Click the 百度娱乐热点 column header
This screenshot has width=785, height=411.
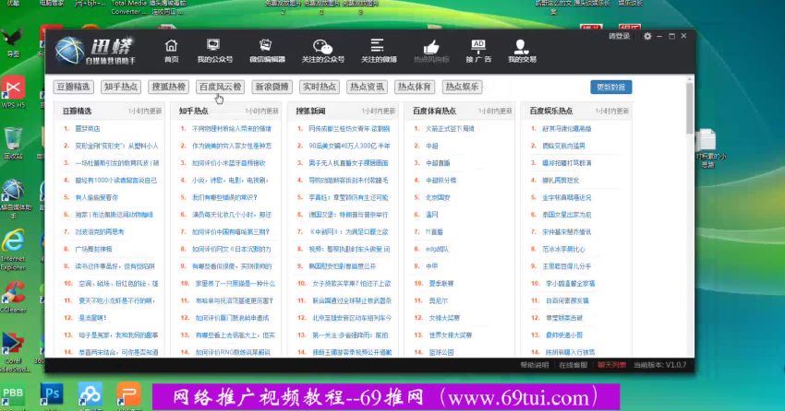click(x=550, y=111)
